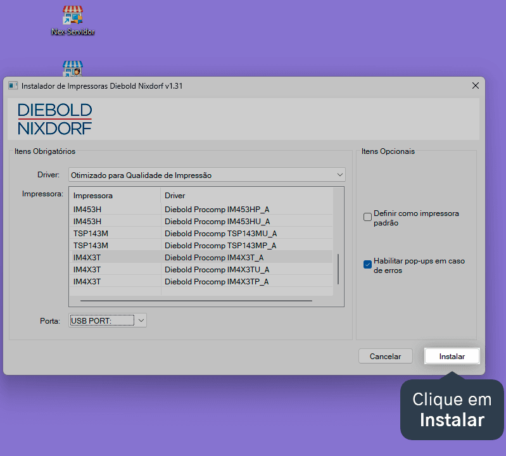Open the Driver dropdown list
This screenshot has height=456, width=506.
point(207,175)
